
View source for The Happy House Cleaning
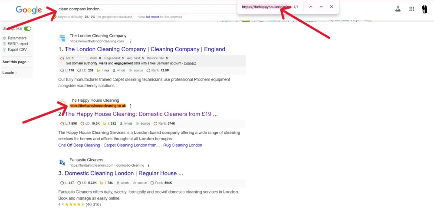pyautogui.click(x=143, y=123)
